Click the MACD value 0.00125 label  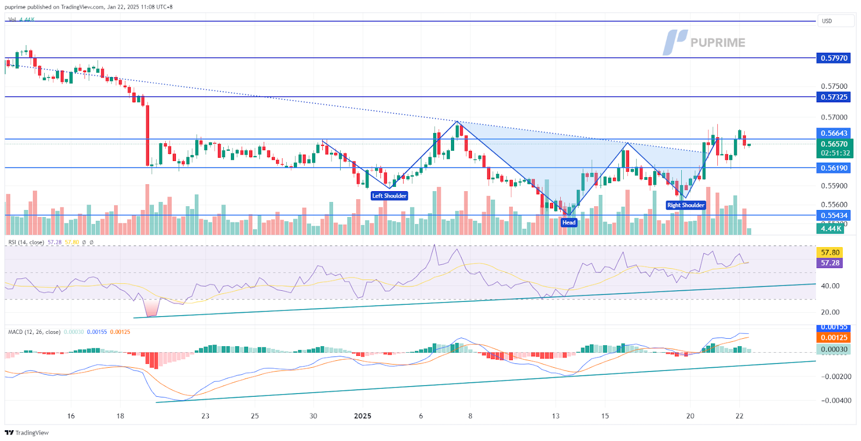tap(833, 338)
